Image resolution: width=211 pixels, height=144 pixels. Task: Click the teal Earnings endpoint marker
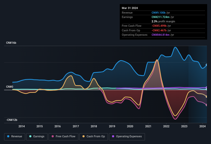pyautogui.click(x=207, y=89)
